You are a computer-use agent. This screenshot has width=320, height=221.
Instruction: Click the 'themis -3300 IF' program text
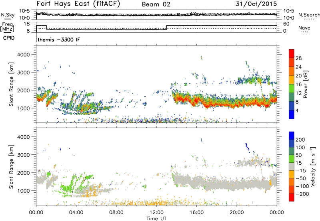[59, 39]
